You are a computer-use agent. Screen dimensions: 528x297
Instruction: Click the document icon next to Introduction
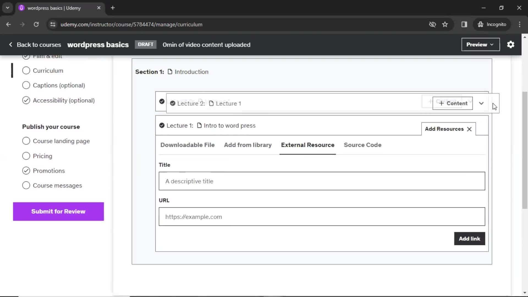(x=170, y=72)
